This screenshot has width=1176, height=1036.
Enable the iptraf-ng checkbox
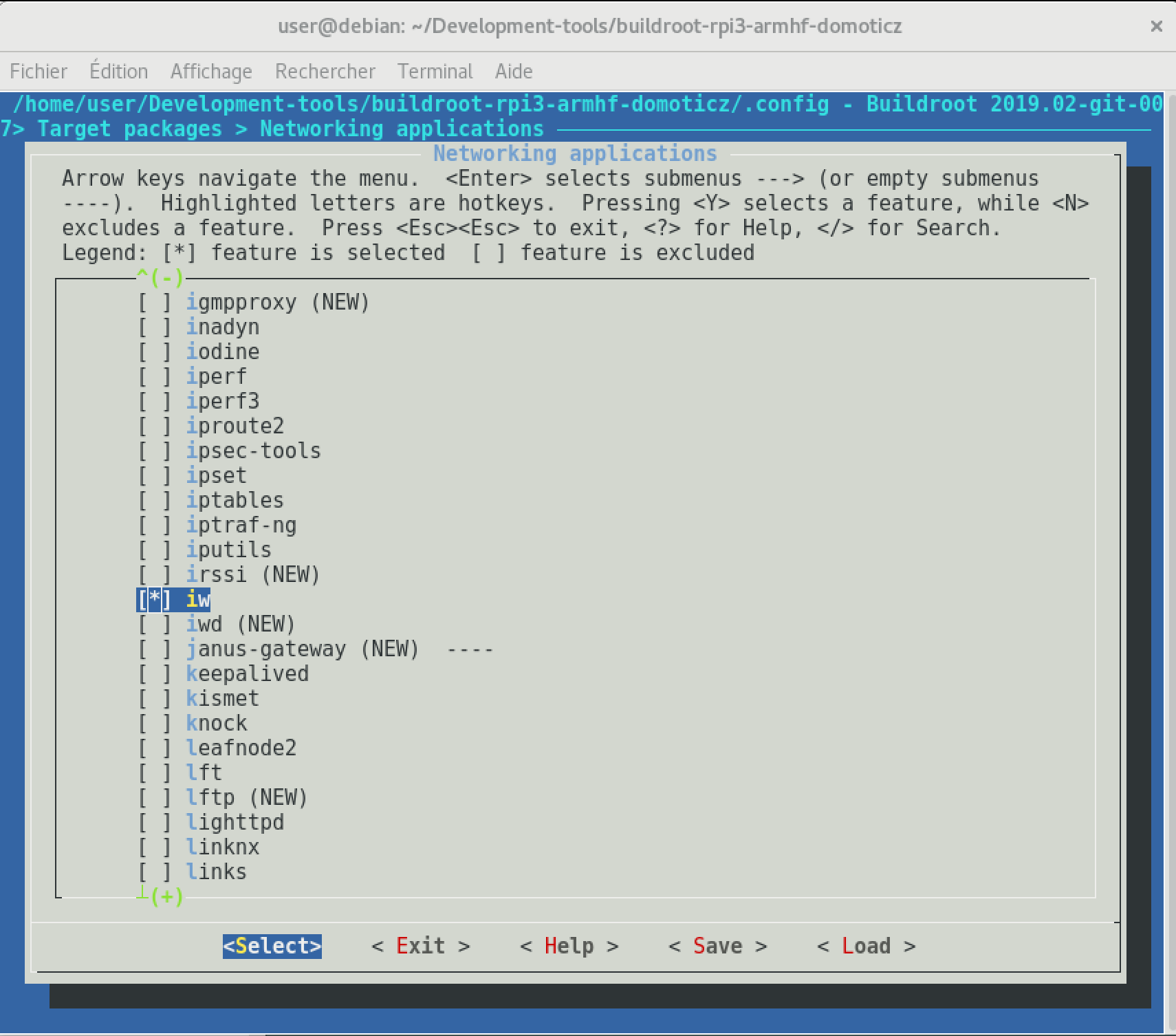coord(155,526)
